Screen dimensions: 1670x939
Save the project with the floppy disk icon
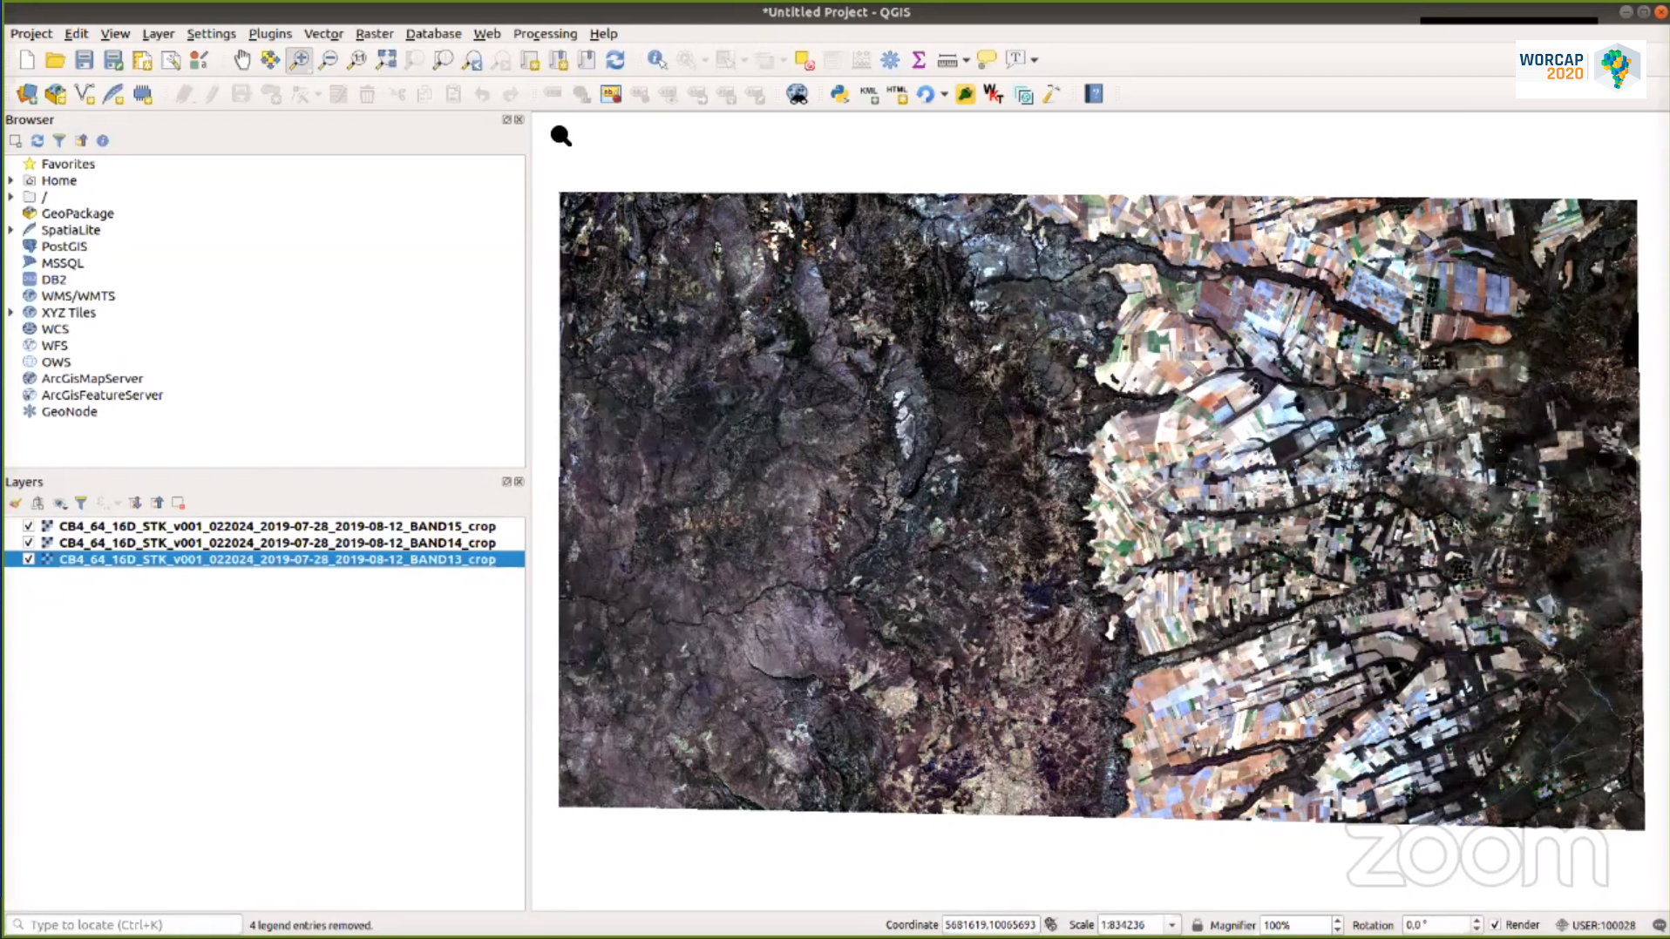click(84, 59)
